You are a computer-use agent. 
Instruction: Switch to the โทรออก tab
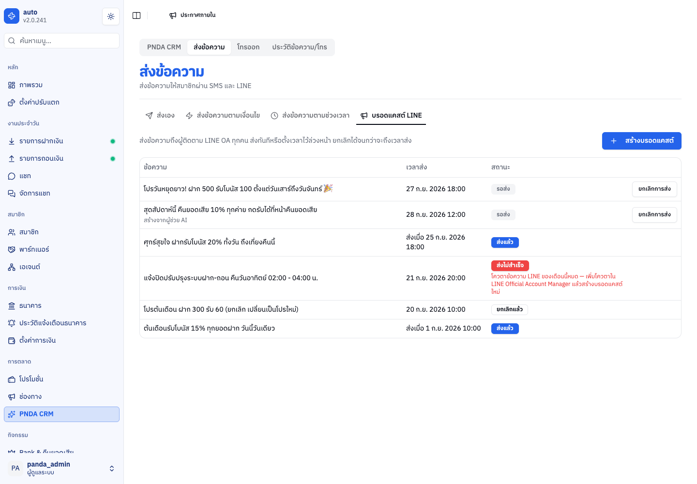click(248, 47)
